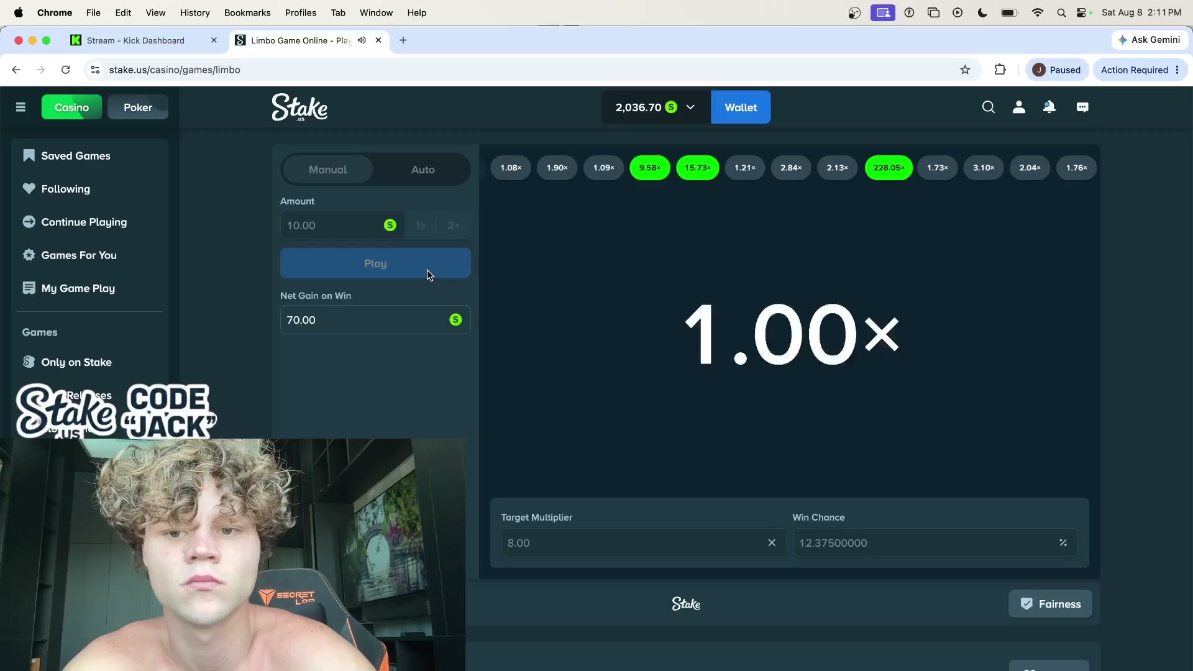Viewport: 1193px width, 671px height.
Task: Click the My Game Play list icon
Action: [29, 288]
